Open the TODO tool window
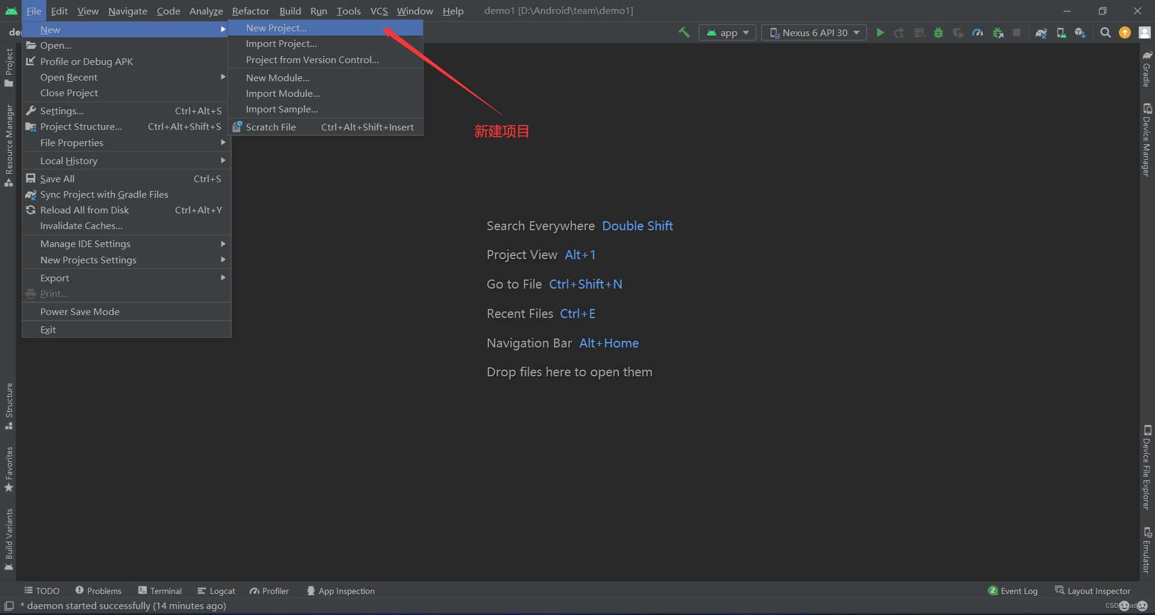 pyautogui.click(x=42, y=591)
